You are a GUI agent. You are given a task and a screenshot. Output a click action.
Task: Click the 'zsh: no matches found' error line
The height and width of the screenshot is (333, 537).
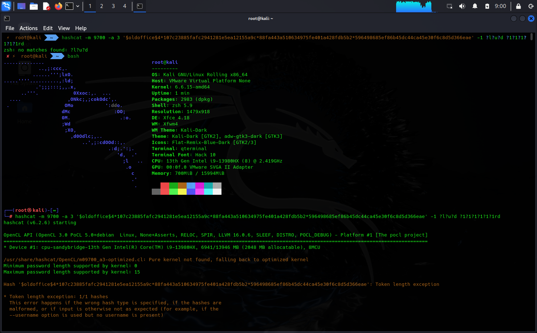(46, 50)
